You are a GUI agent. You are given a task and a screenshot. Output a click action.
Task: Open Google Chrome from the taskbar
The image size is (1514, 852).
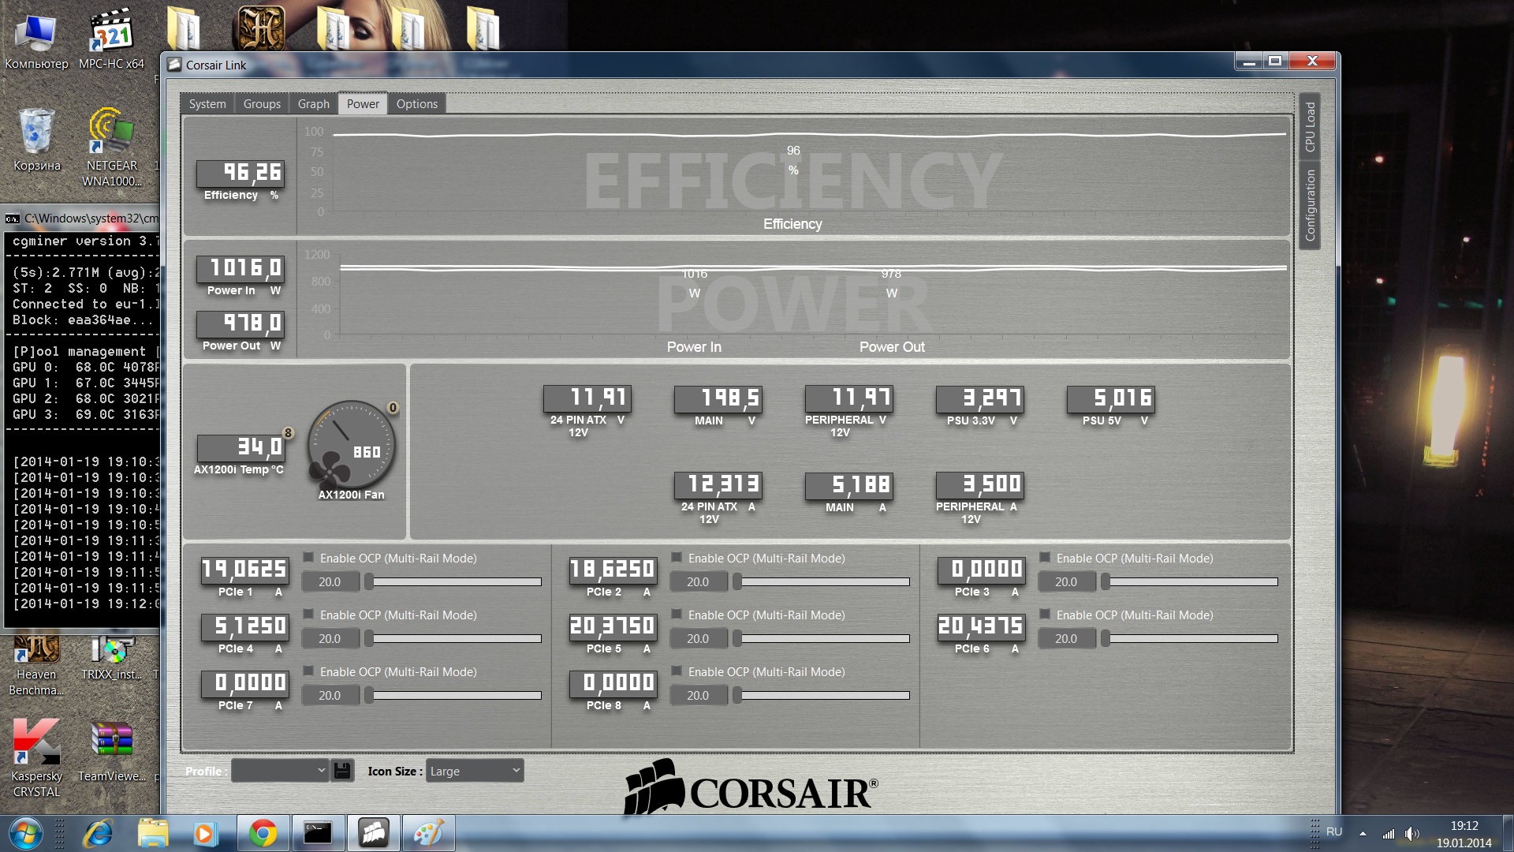pyautogui.click(x=263, y=833)
